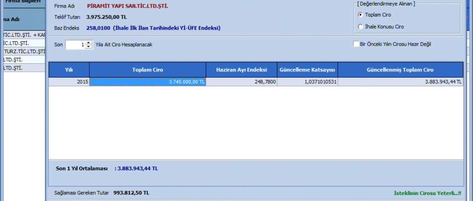Click the 1,0371010531 coefficient cell
Viewport: 473px width, 201px height.
point(307,82)
